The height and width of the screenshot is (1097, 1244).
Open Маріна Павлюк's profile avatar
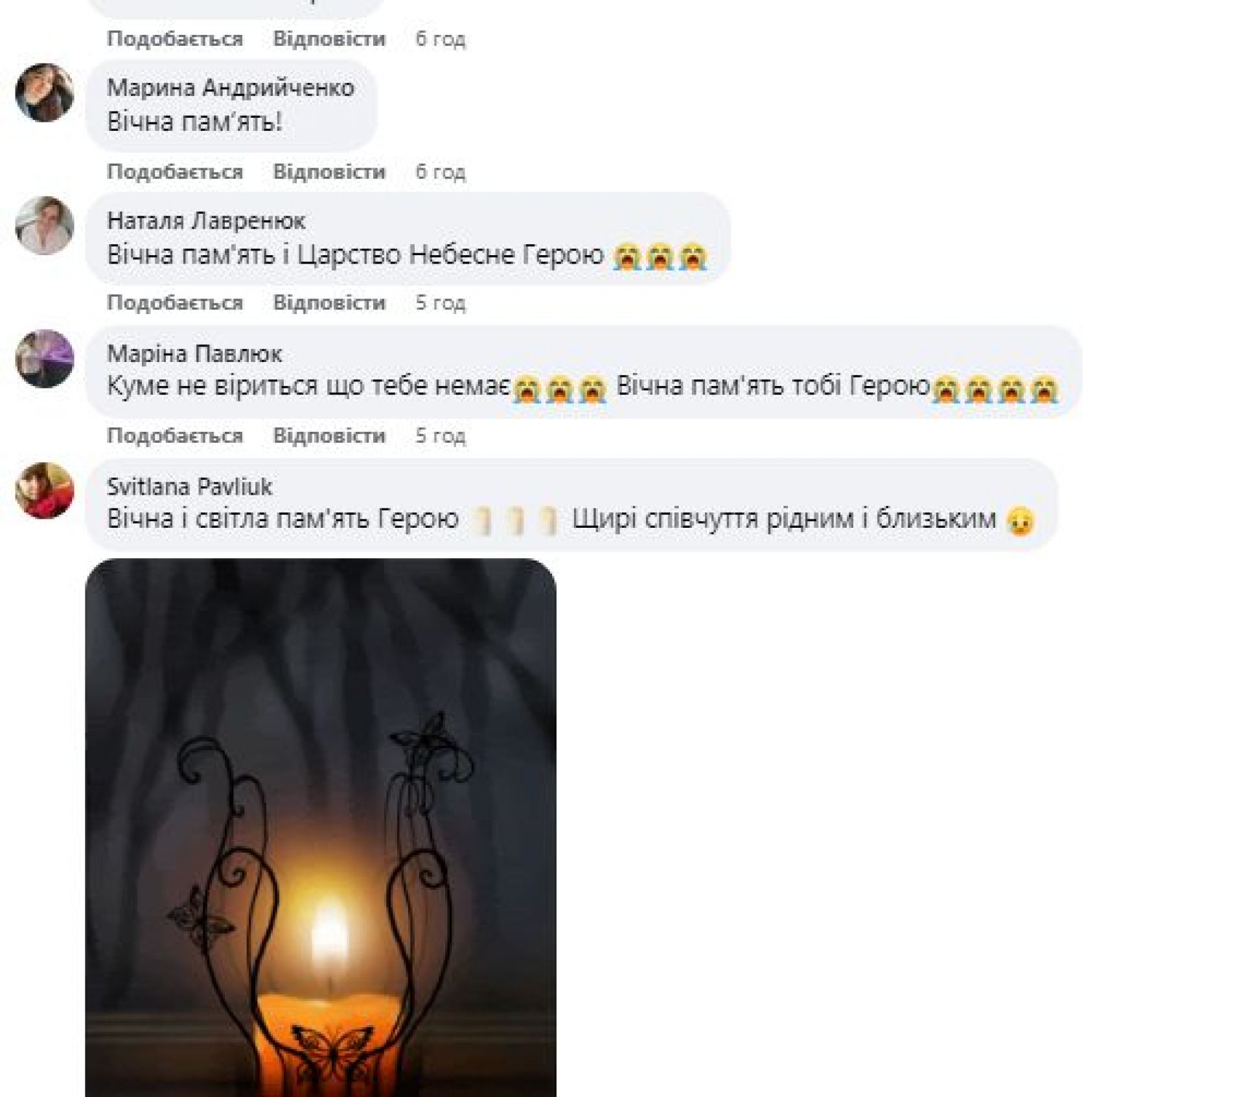pyautogui.click(x=44, y=359)
